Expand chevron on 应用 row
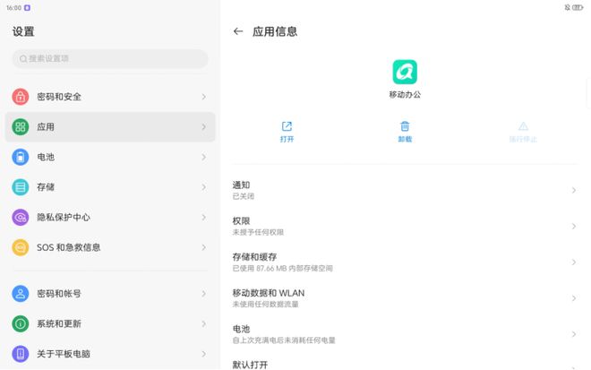The image size is (591, 370). 203,127
